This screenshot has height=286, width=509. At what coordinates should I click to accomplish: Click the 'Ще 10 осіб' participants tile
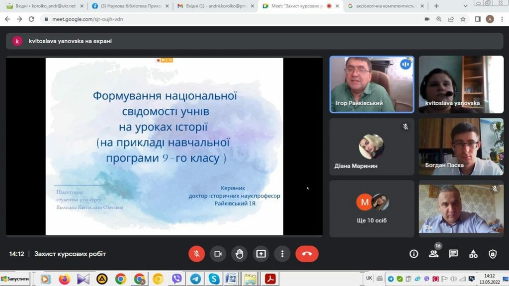click(x=372, y=209)
